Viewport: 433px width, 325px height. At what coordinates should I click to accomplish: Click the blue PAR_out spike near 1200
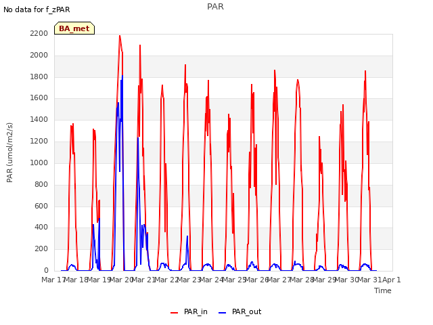tap(138, 138)
